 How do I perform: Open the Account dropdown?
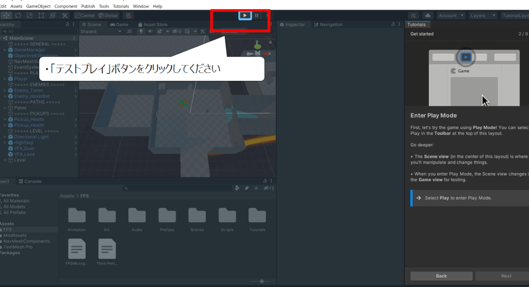451,15
